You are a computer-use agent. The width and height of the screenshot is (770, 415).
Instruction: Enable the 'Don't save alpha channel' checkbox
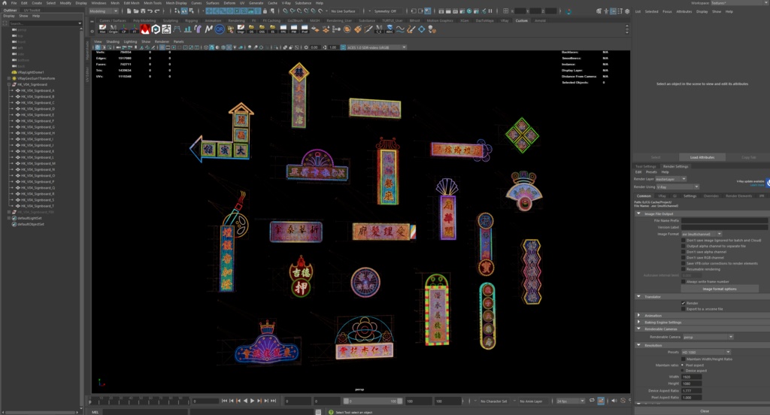(x=684, y=251)
